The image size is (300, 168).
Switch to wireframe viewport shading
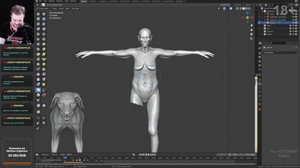[x=240, y=8]
